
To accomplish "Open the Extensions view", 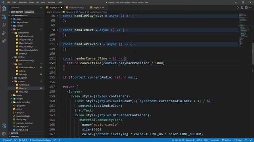I will (4, 41).
